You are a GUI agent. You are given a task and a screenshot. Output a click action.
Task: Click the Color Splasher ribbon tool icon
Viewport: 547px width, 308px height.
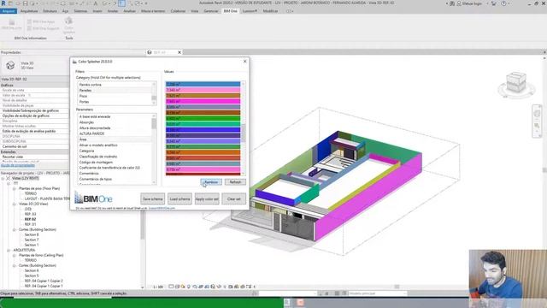68,22
